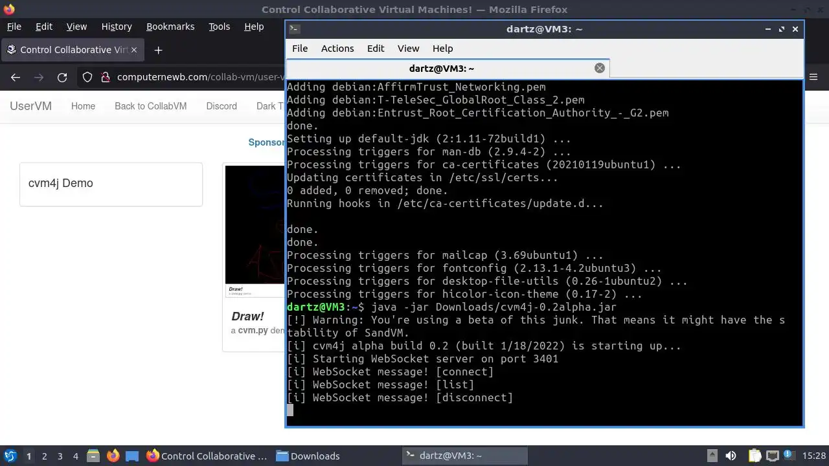Click the terminal cursor block
Viewport: 829px width, 466px height.
coord(290,410)
